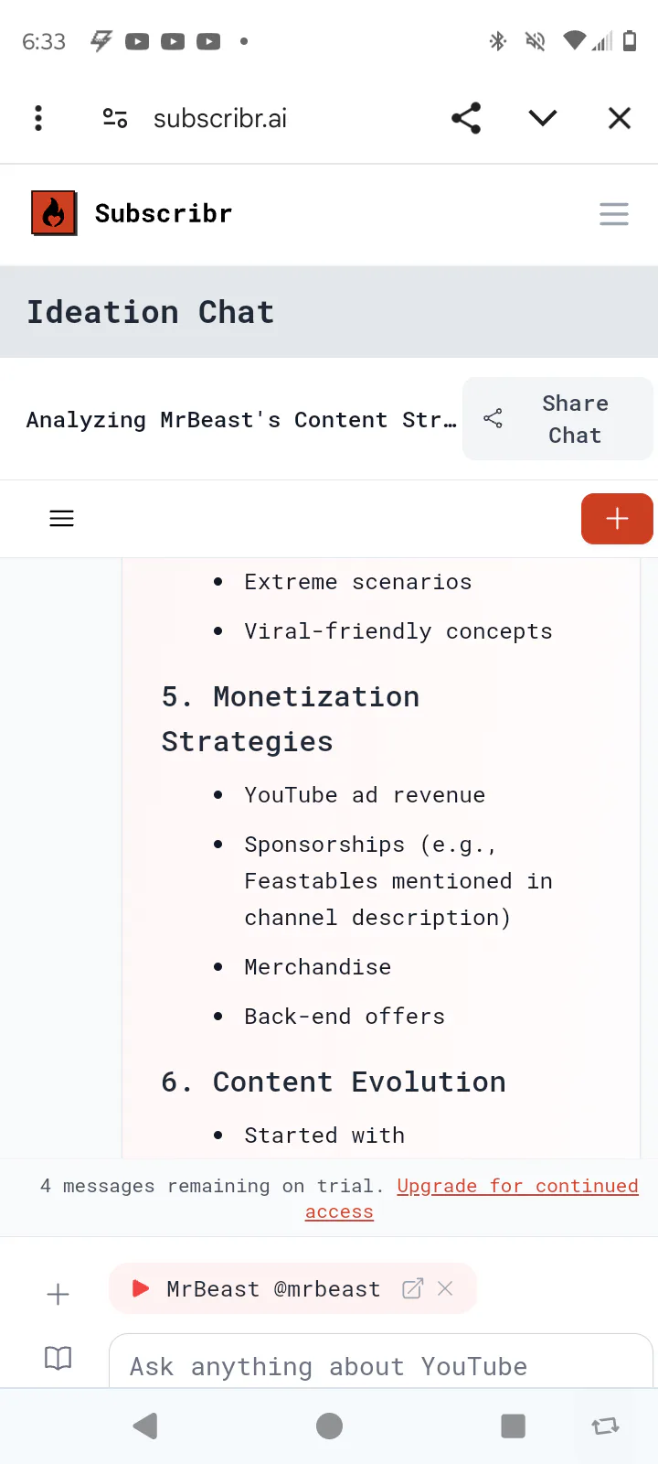This screenshot has height=1464, width=658.
Task: Tap the site settings icon beside URL
Action: (x=115, y=118)
